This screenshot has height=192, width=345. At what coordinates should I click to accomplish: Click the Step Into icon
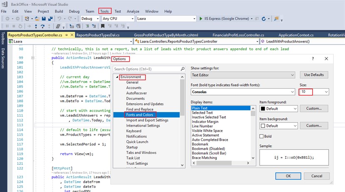click(36, 26)
